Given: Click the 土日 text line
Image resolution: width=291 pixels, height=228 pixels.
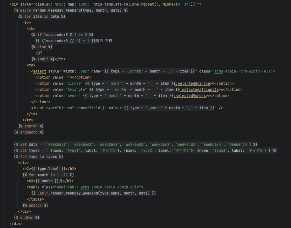Looking at the screenshot, I should click(39, 53).
